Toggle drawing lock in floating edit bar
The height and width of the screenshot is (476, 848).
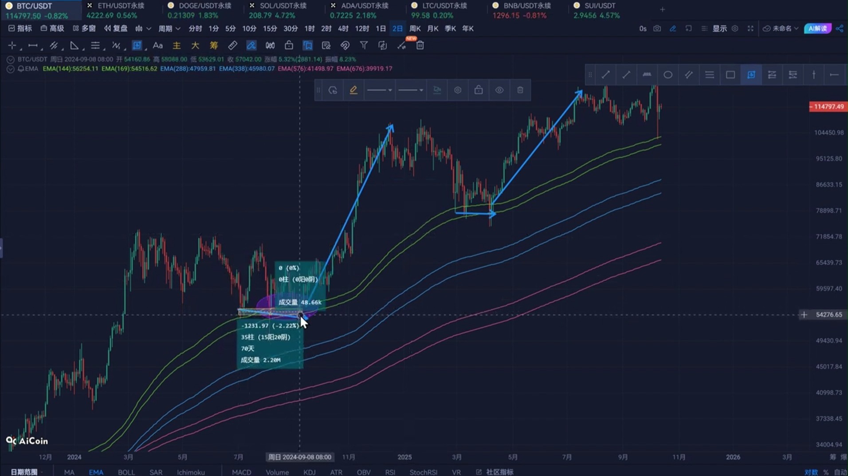click(x=478, y=90)
